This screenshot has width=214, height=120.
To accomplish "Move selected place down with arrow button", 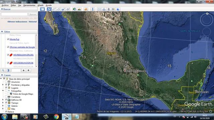I will point(28,70).
